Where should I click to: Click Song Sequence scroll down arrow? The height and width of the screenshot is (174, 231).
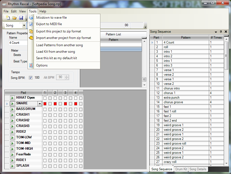226,163
